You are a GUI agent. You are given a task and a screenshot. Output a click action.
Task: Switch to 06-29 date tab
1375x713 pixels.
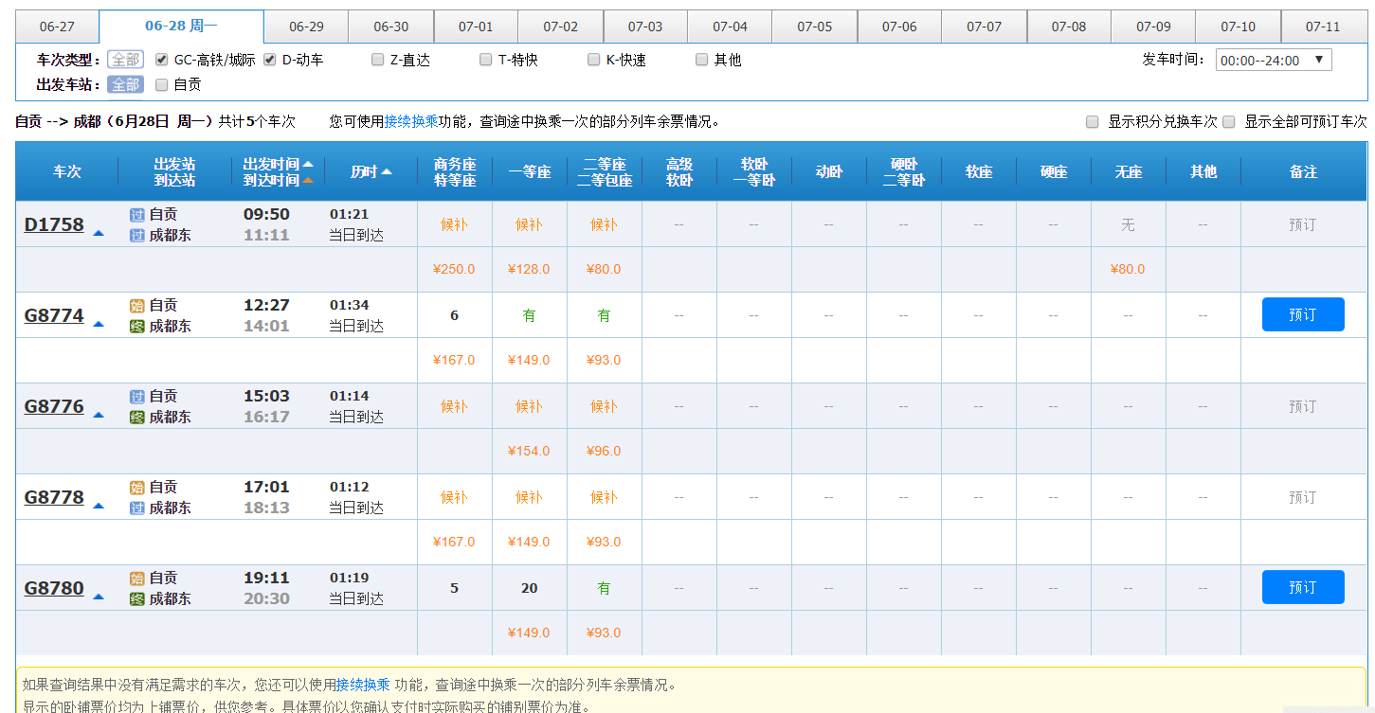[x=306, y=27]
